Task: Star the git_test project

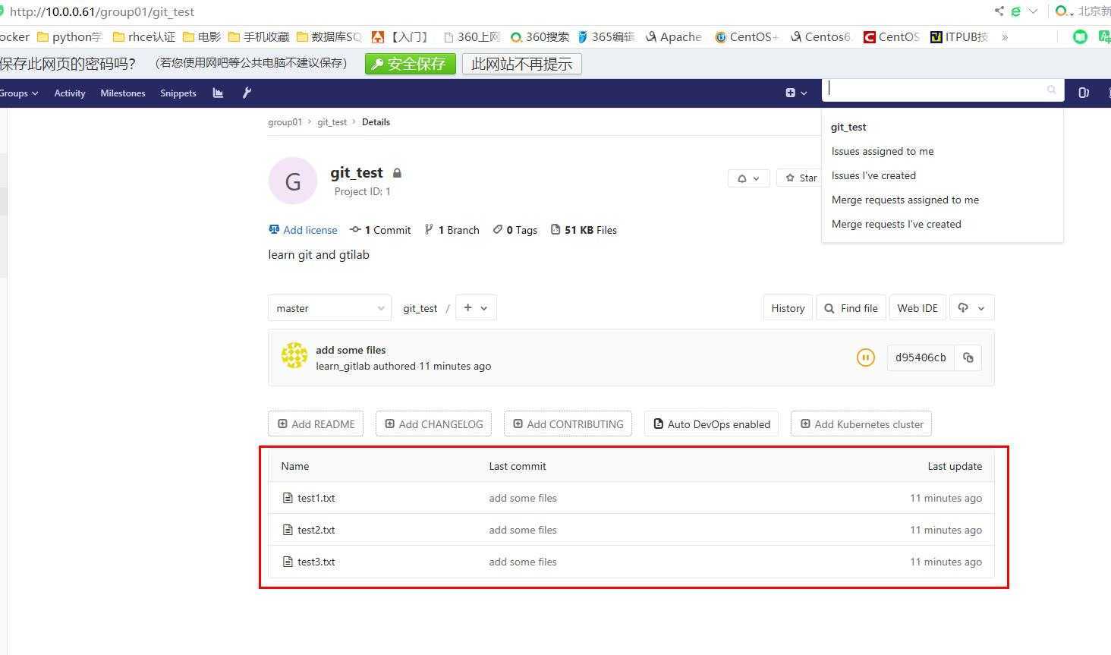Action: coord(800,178)
